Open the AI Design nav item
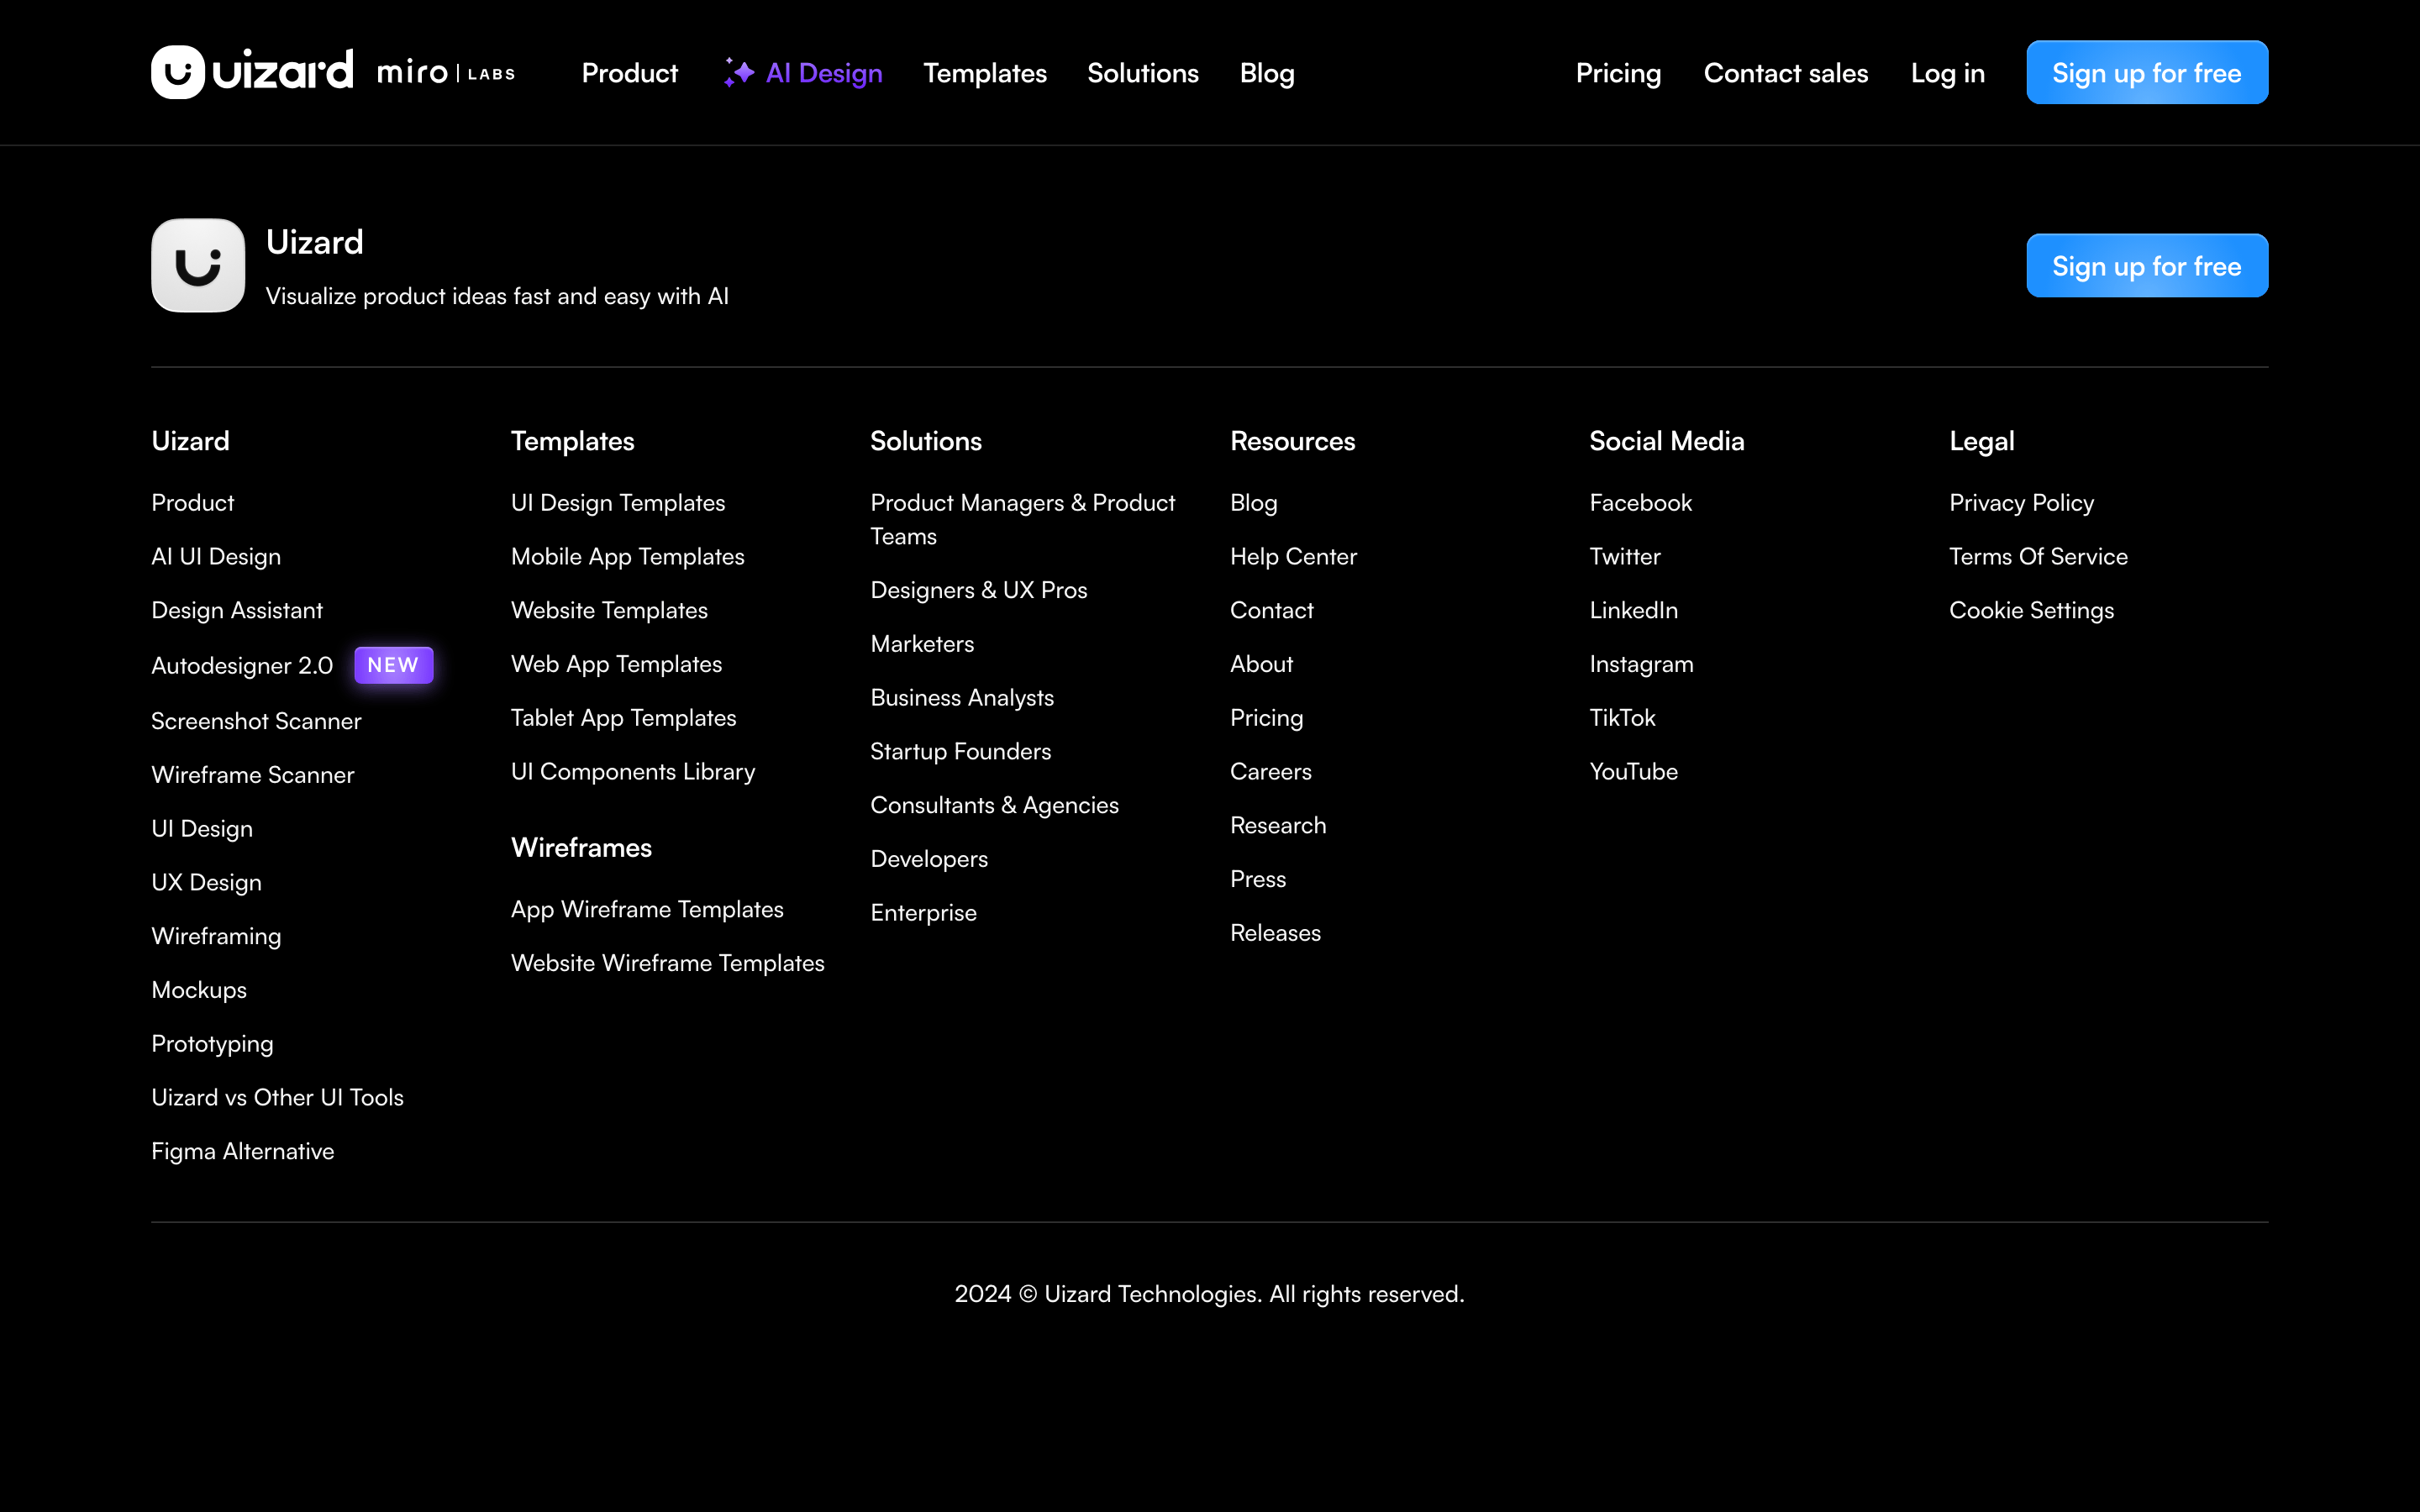Image resolution: width=2420 pixels, height=1512 pixels. pos(803,73)
